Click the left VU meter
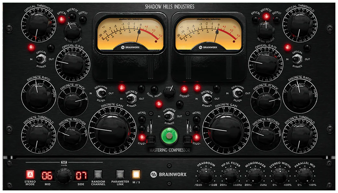 [x=130, y=34]
